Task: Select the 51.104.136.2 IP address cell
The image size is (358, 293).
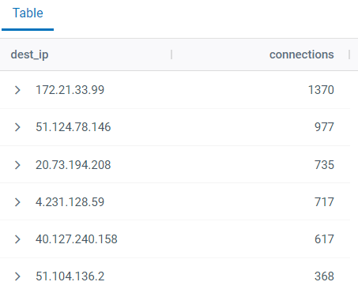Action: tap(70, 276)
